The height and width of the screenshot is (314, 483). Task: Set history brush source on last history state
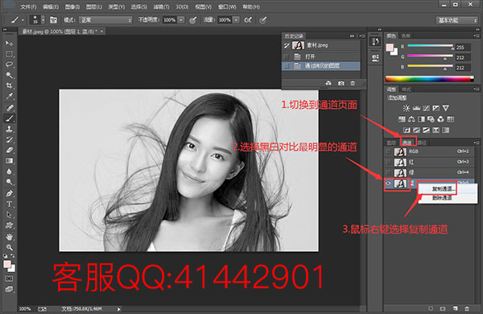[287, 66]
